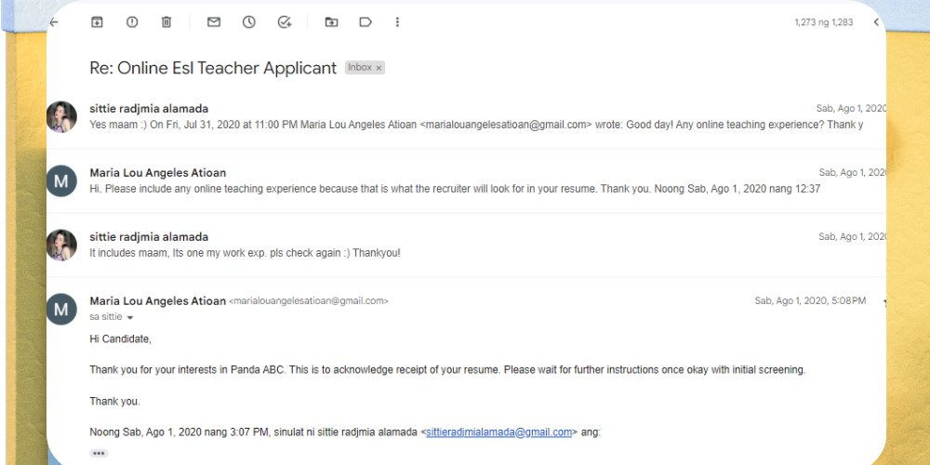Mark conversation as unread

tap(214, 22)
